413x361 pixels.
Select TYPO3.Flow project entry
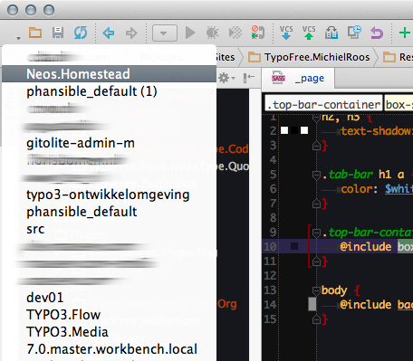point(109,315)
